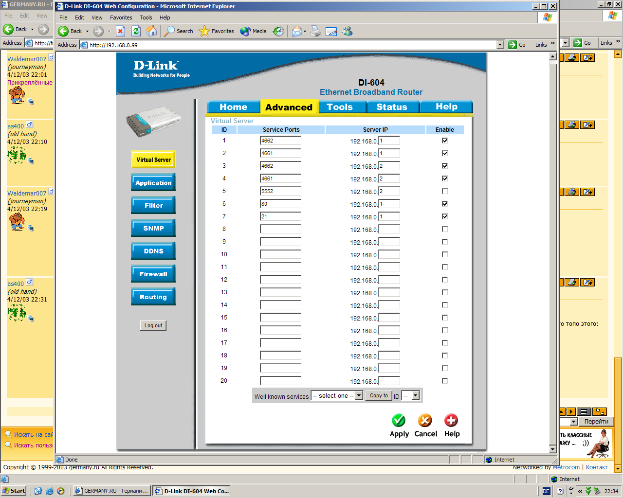Image resolution: width=623 pixels, height=498 pixels.
Task: Click the green Apply checkmark icon
Action: tap(399, 420)
